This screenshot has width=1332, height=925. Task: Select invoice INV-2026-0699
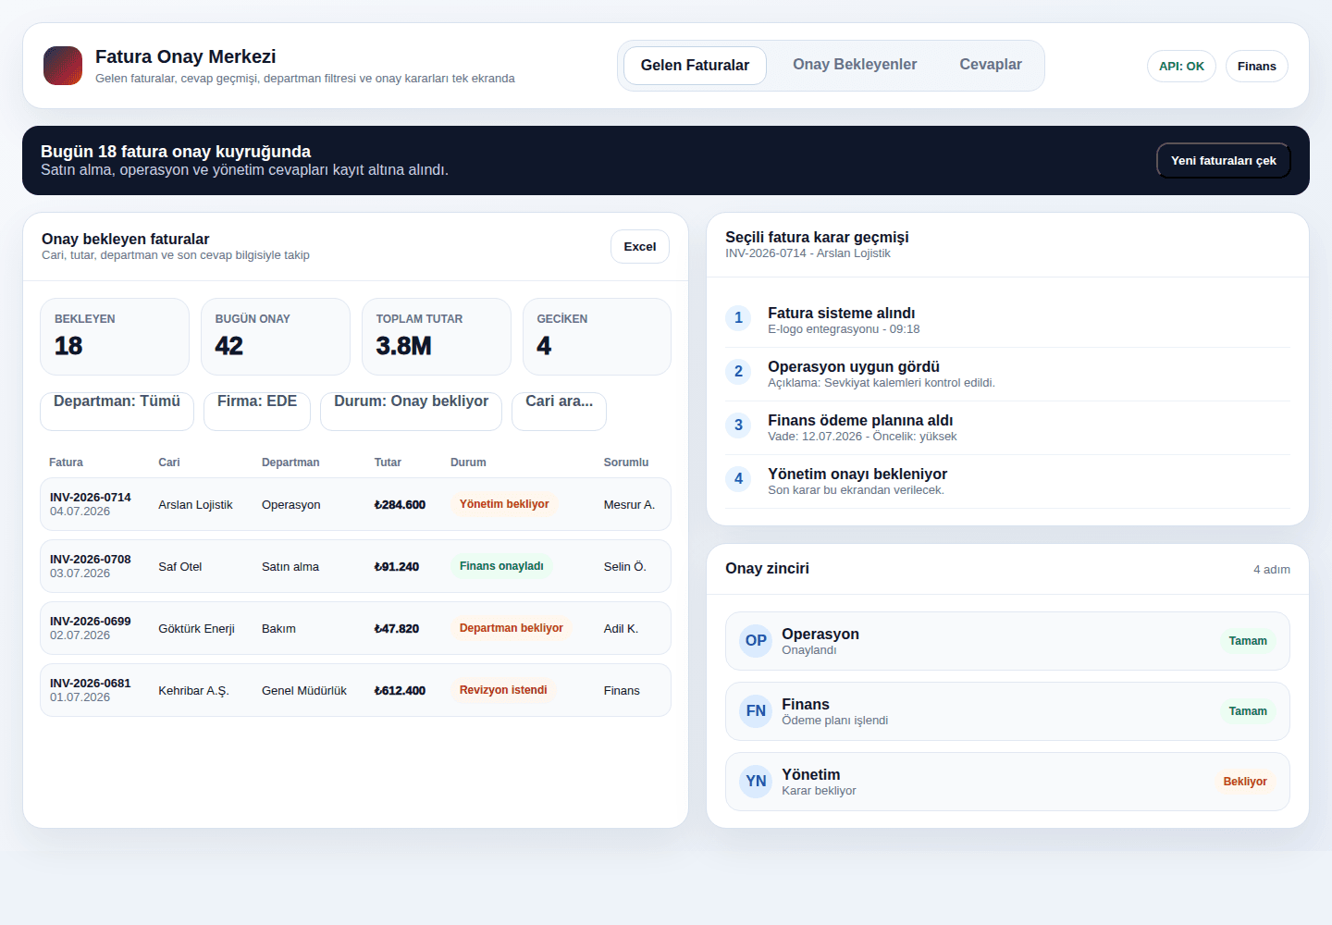tap(355, 628)
